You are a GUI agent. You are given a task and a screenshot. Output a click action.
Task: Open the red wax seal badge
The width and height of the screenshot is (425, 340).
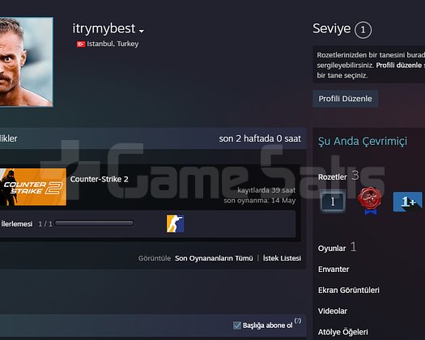369,201
